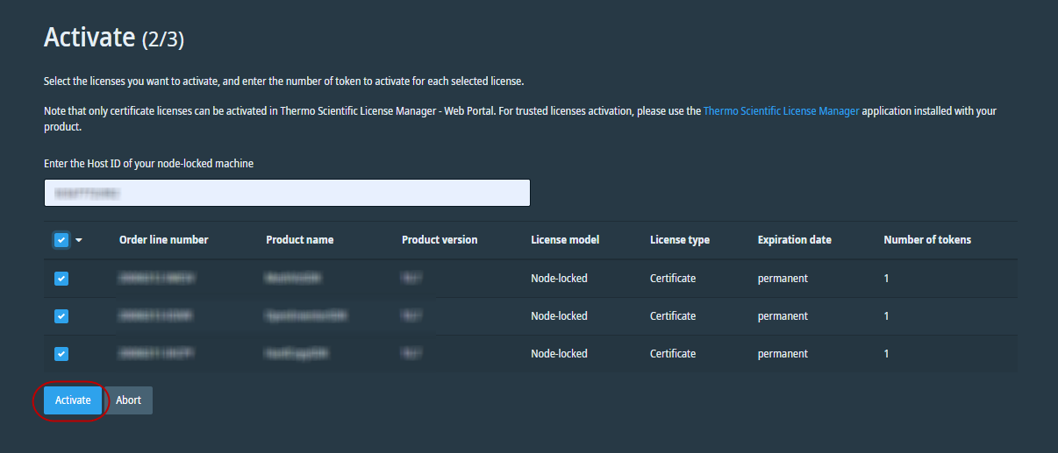This screenshot has width=1058, height=453.
Task: Uncheck the first license row checkbox
Action: 61,279
